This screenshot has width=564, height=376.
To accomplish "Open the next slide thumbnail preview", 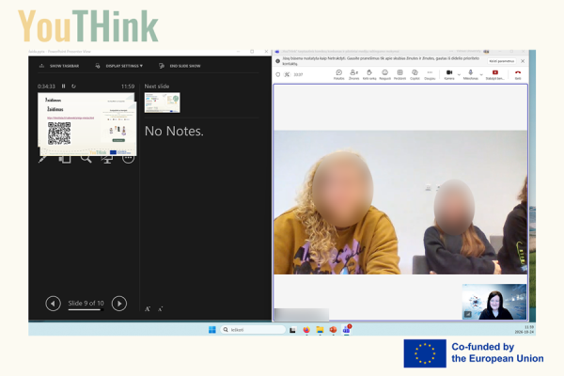I will [163, 102].
